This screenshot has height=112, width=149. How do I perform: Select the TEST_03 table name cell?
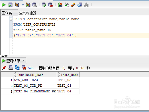68,86
